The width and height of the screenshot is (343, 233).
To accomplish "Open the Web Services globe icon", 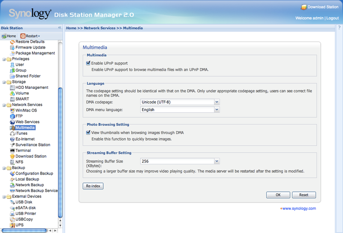I will [x=12, y=122].
